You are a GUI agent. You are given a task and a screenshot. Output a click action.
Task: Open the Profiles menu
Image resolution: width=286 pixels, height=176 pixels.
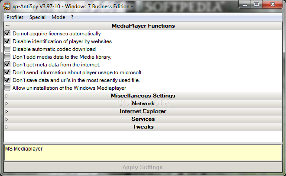[x=15, y=17]
